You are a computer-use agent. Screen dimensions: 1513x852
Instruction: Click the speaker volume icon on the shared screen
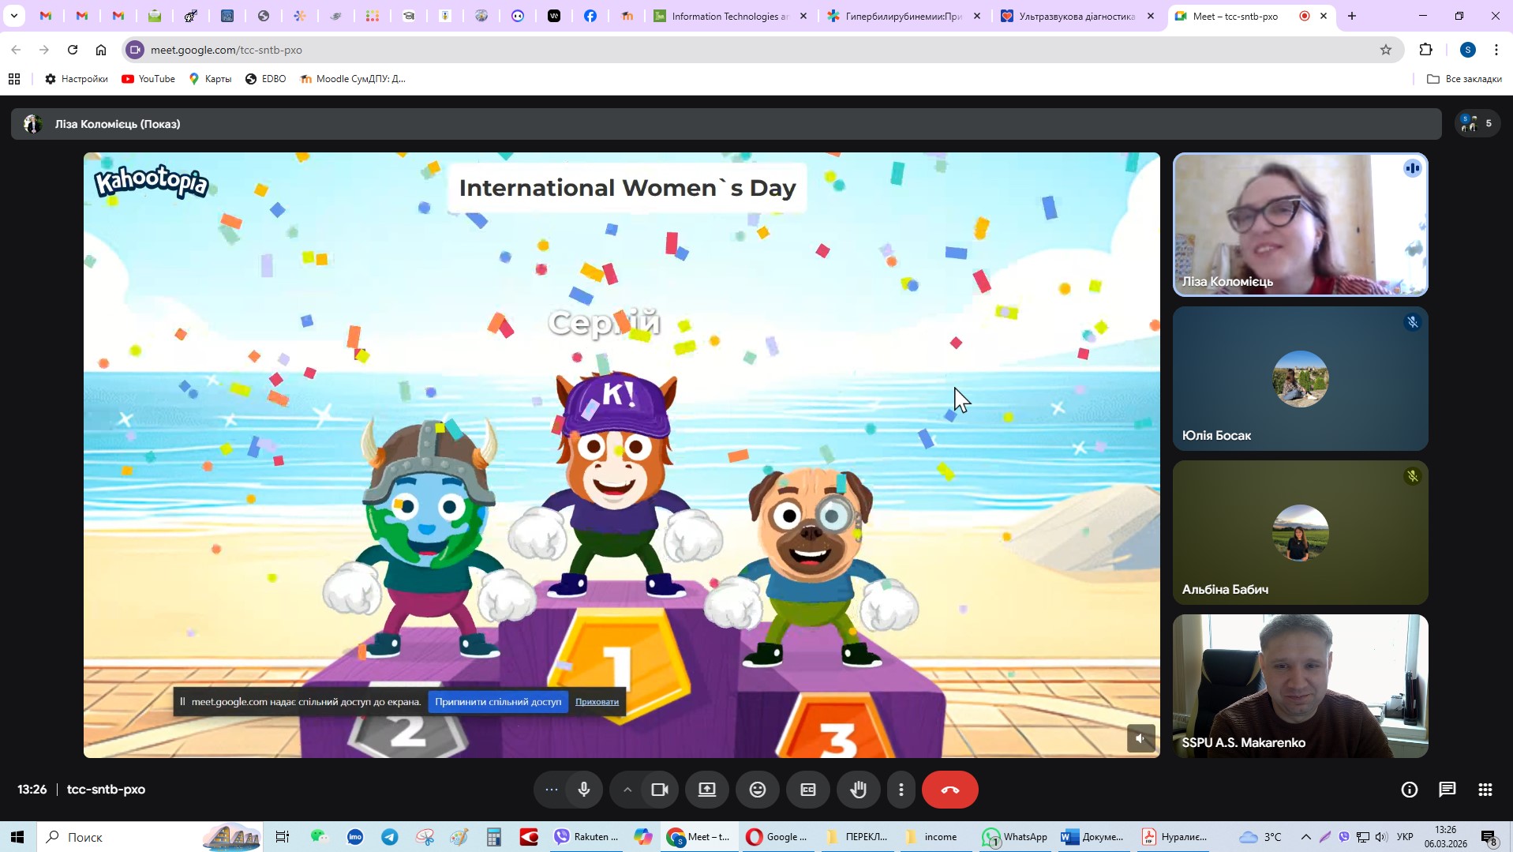pyautogui.click(x=1140, y=738)
